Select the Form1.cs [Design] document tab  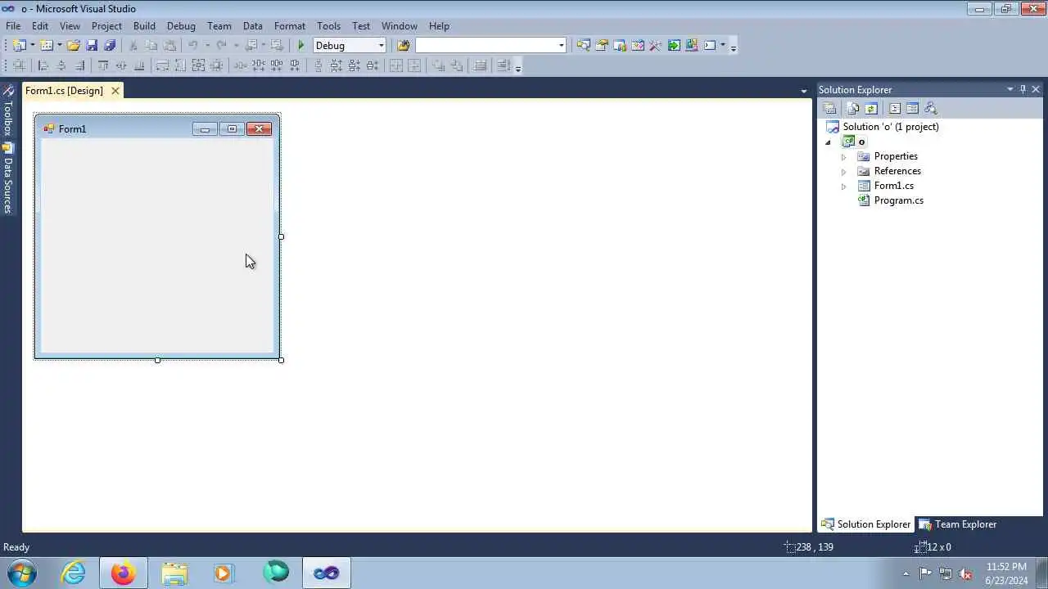(64, 91)
